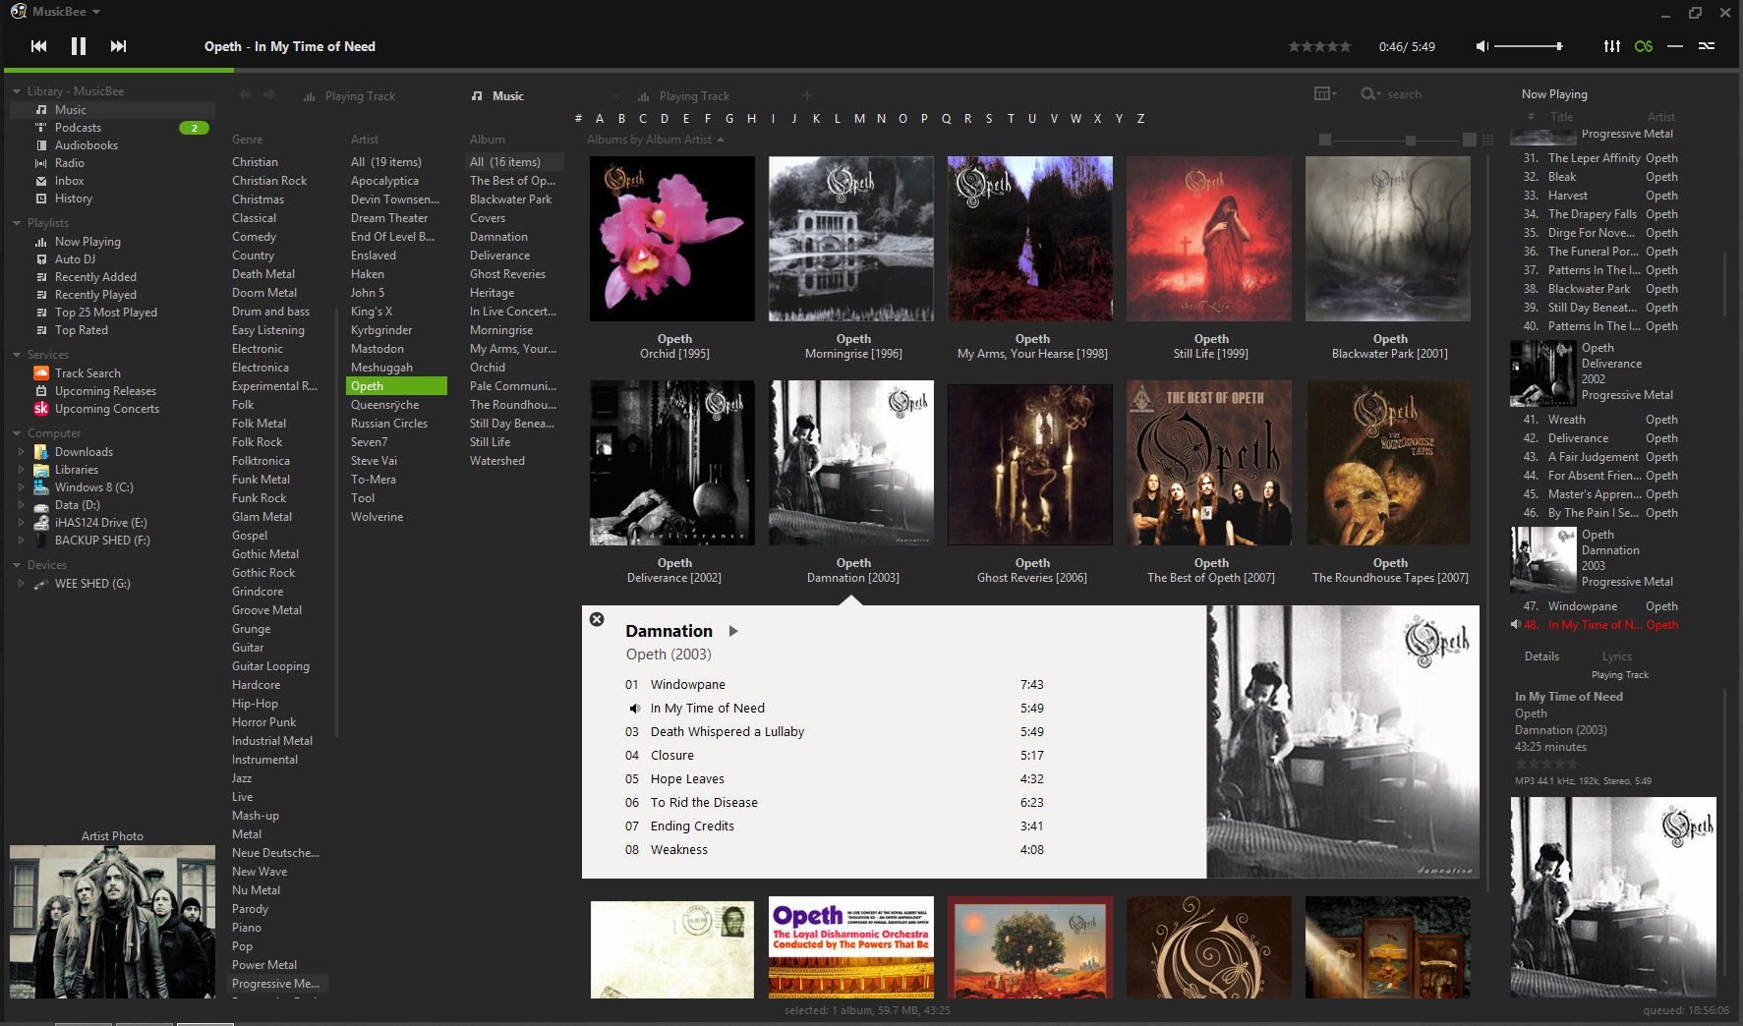Toggle shuffle playback mode
The height and width of the screenshot is (1026, 1743).
(x=1707, y=46)
